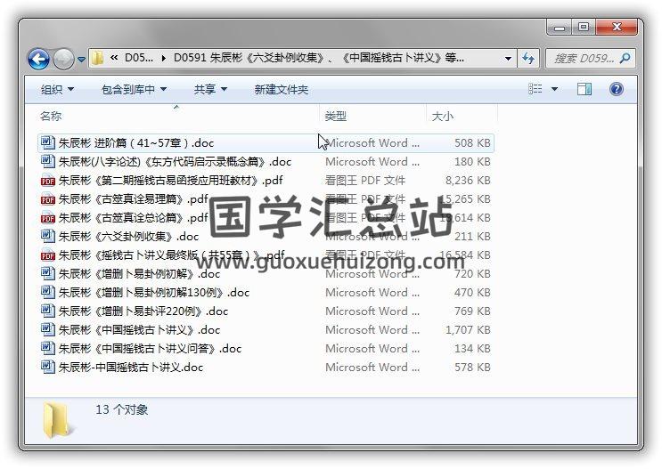Refresh the folder view
The width and height of the screenshot is (662, 469).
(x=528, y=58)
